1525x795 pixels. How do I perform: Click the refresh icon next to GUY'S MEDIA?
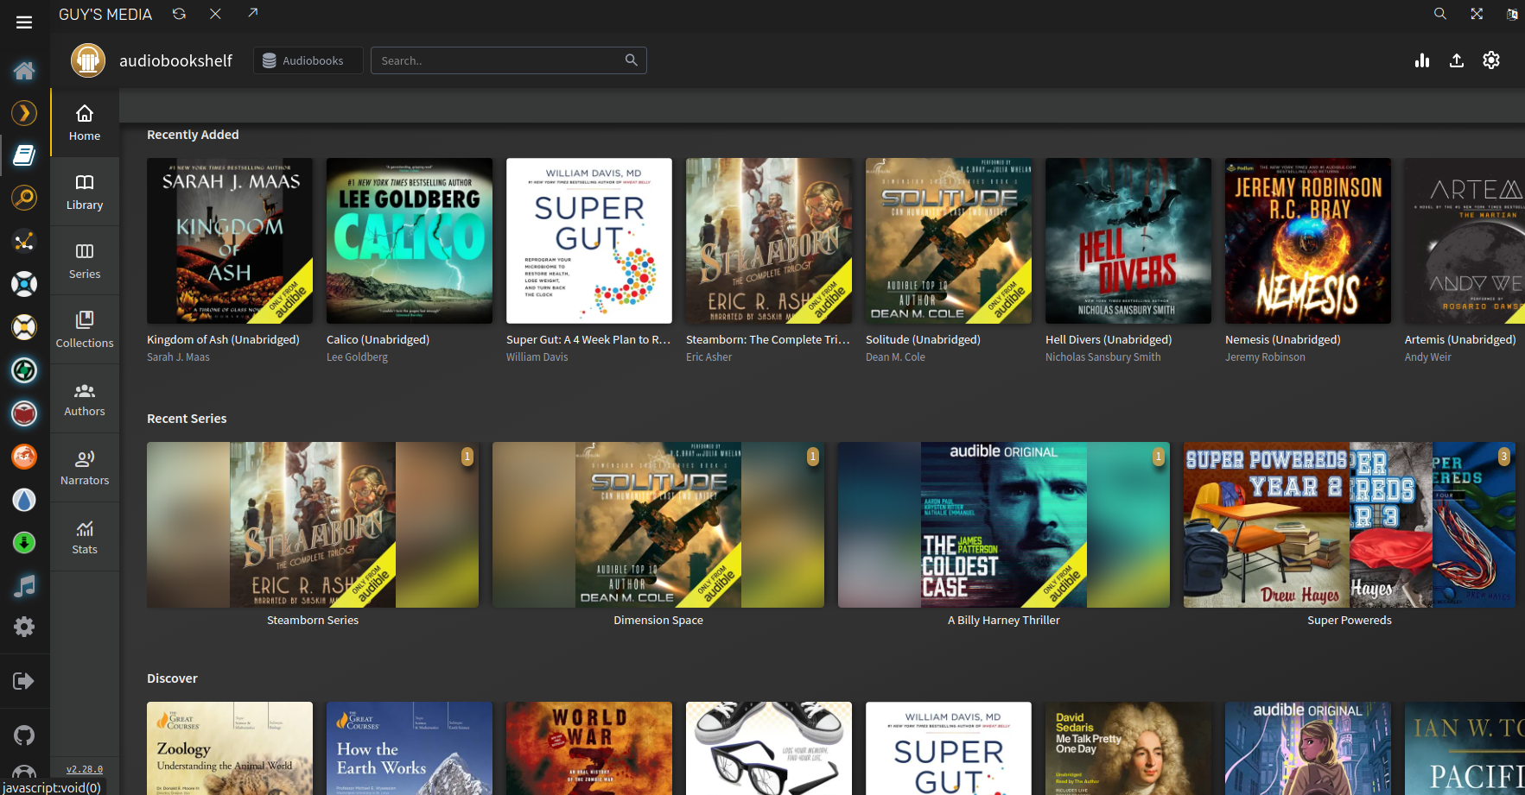coord(179,14)
